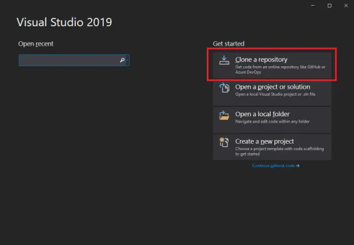Click the Clone a repository download icon
Image resolution: width=354 pixels, height=245 pixels.
tap(224, 60)
